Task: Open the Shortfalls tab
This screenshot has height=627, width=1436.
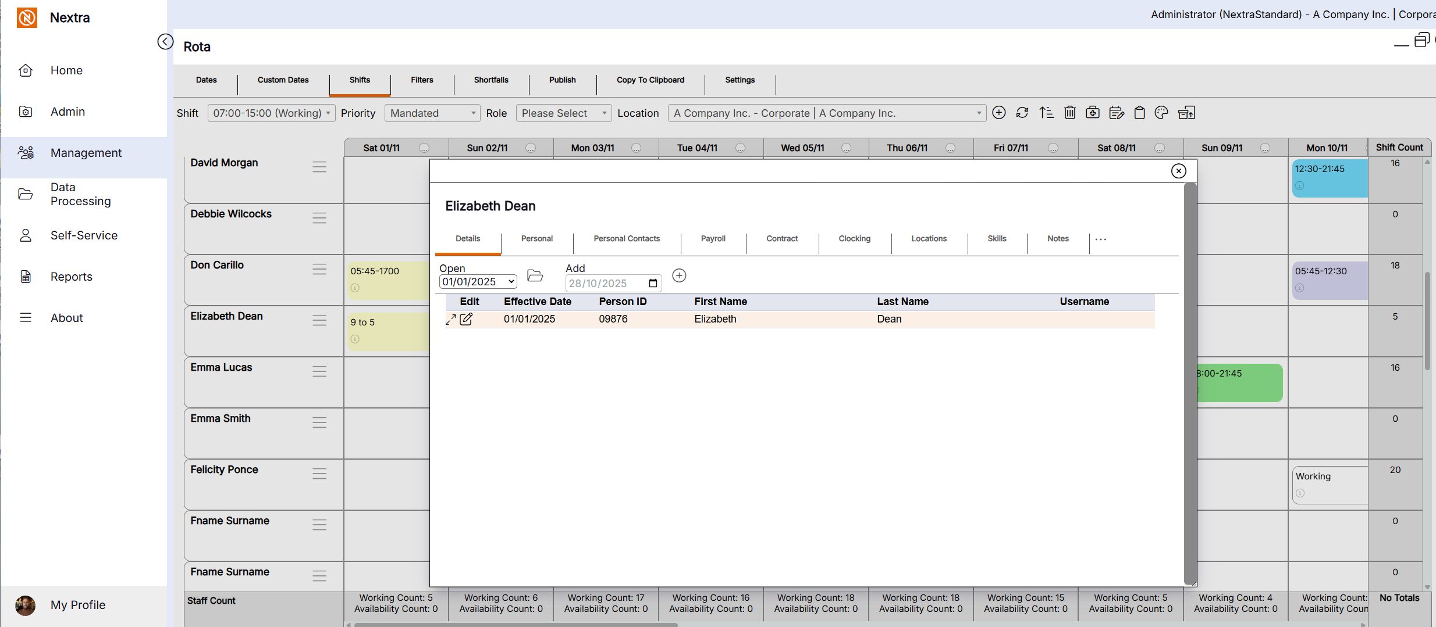Action: click(x=492, y=80)
